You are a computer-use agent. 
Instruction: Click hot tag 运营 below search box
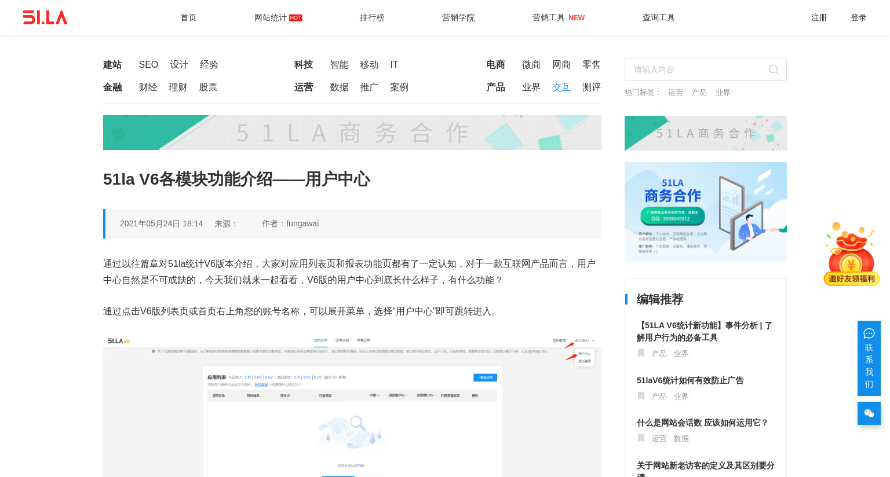pyautogui.click(x=675, y=92)
